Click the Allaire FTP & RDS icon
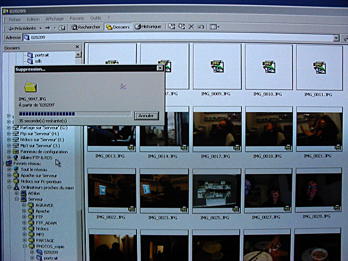Image resolution: width=348 pixels, height=261 pixels. point(16,158)
